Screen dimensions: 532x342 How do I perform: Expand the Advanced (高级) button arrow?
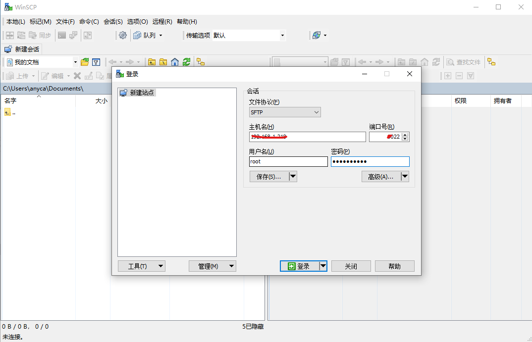[x=405, y=177]
